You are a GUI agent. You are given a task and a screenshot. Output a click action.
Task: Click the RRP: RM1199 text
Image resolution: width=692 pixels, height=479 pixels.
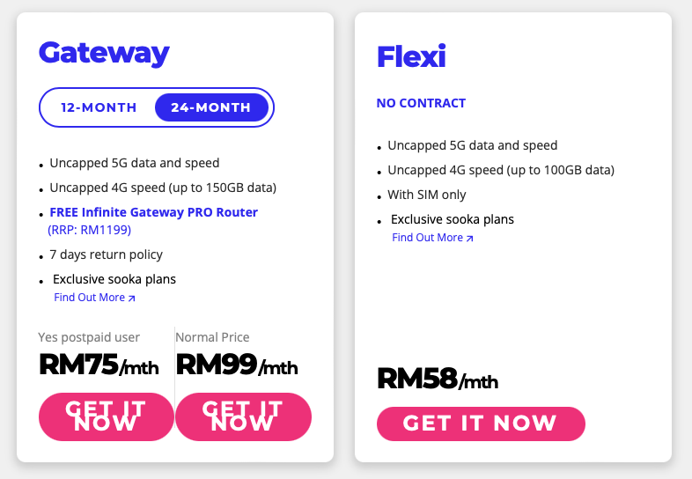pyautogui.click(x=89, y=230)
